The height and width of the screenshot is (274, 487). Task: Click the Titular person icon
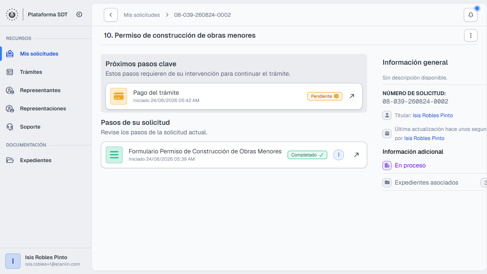tap(387, 115)
